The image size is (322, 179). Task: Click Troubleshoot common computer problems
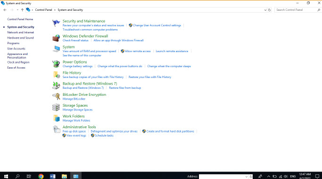(x=90, y=30)
